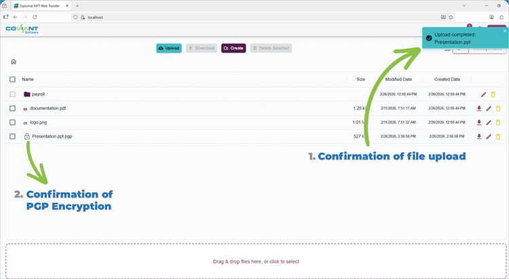Download Presentation.ppt.pgp using its download icon
The width and height of the screenshot is (509, 279).
click(x=479, y=136)
